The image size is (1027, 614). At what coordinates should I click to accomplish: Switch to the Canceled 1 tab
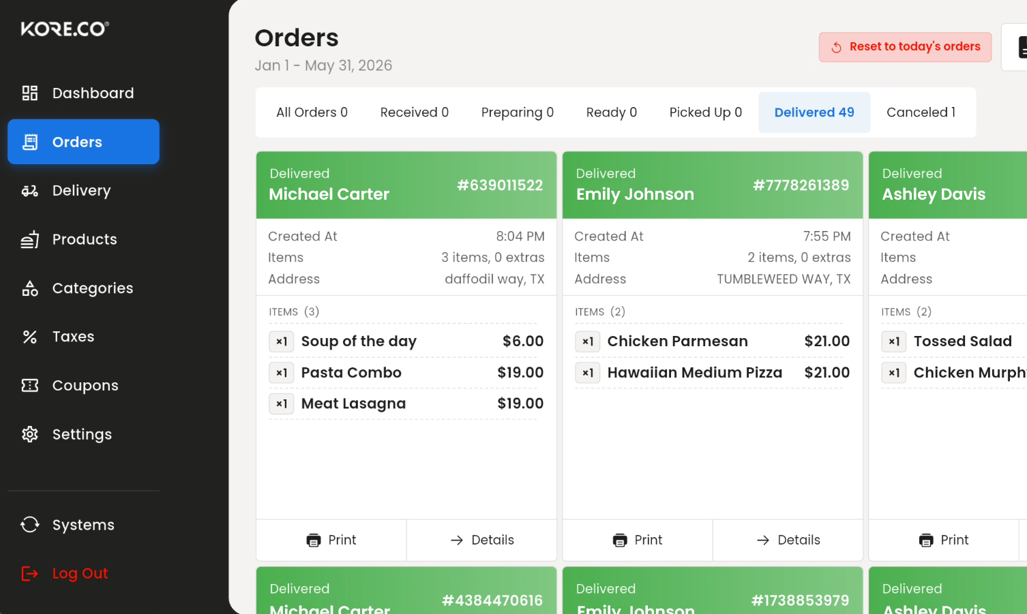(x=921, y=112)
